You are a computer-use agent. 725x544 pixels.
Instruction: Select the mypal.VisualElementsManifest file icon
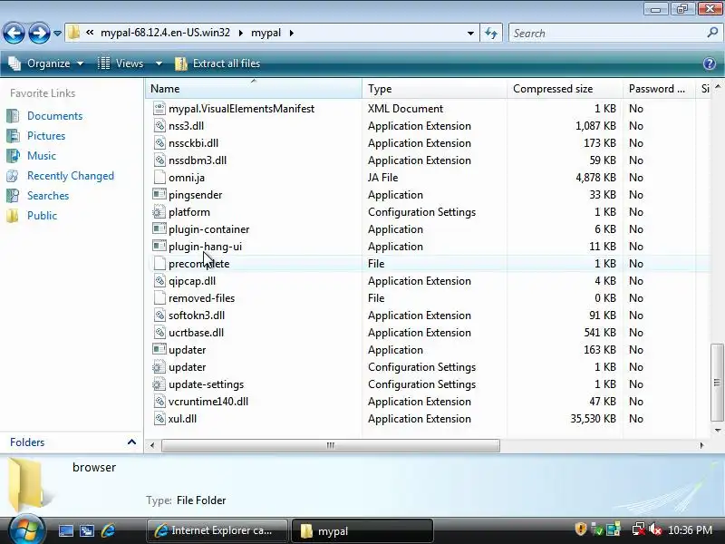pyautogui.click(x=159, y=108)
